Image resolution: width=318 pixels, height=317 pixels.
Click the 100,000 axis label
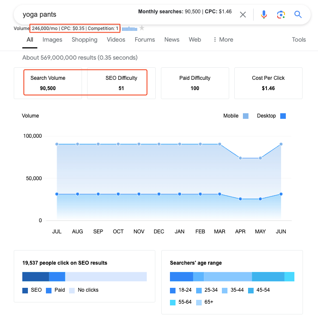point(33,136)
